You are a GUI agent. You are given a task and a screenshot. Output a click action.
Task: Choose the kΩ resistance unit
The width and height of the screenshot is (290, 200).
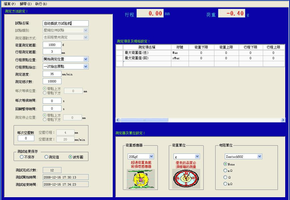tap(225, 184)
